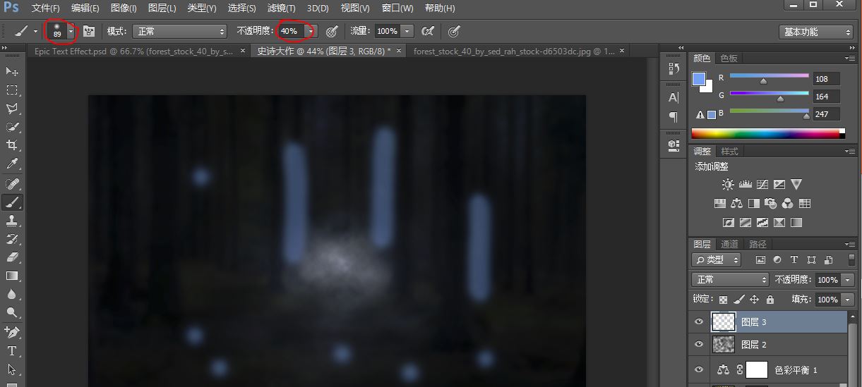Select the Dodge tool
This screenshot has width=862, height=387.
(12, 312)
